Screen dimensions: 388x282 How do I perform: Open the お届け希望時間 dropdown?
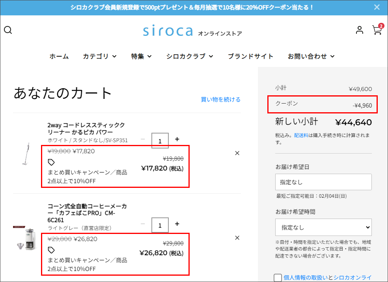pyautogui.click(x=323, y=227)
